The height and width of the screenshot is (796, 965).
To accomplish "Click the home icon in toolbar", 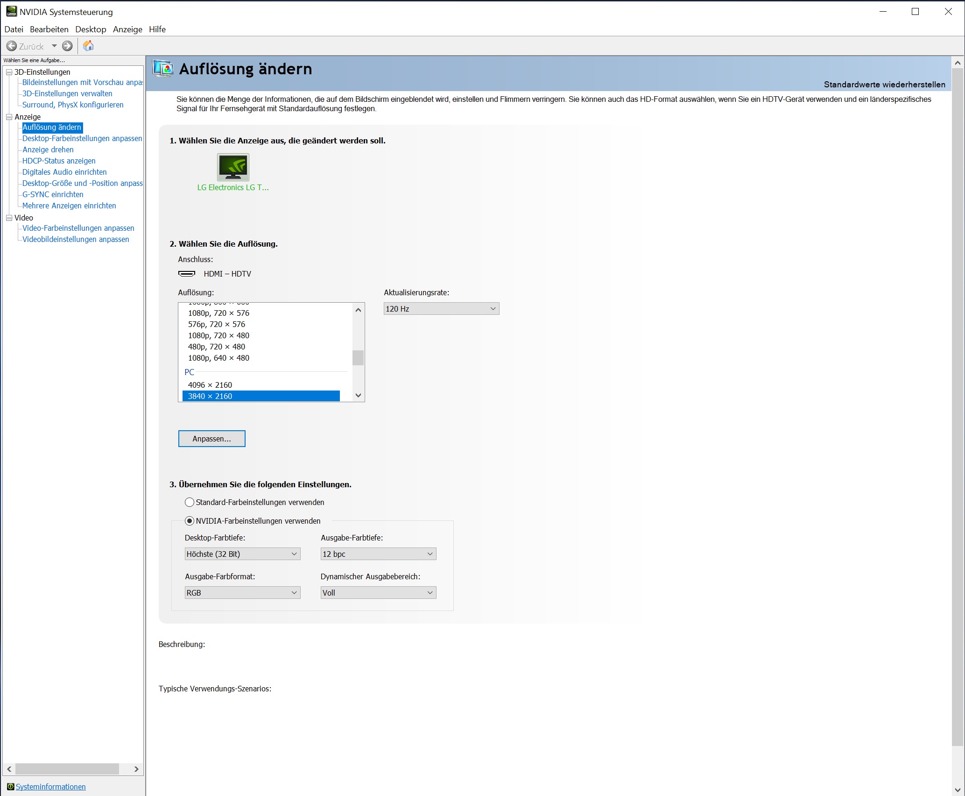I will click(88, 46).
